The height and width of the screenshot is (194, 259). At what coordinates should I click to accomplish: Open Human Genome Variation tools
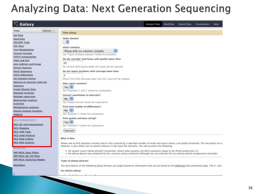click(28, 111)
